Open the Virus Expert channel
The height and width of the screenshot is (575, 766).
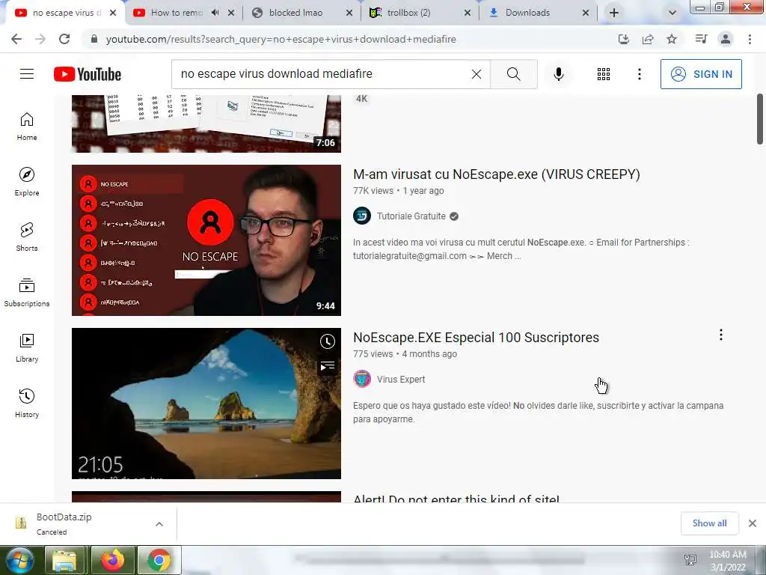(401, 380)
